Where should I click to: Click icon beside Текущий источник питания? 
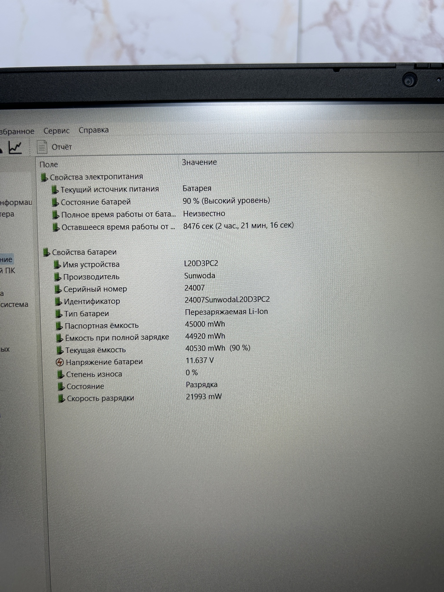[x=55, y=190]
